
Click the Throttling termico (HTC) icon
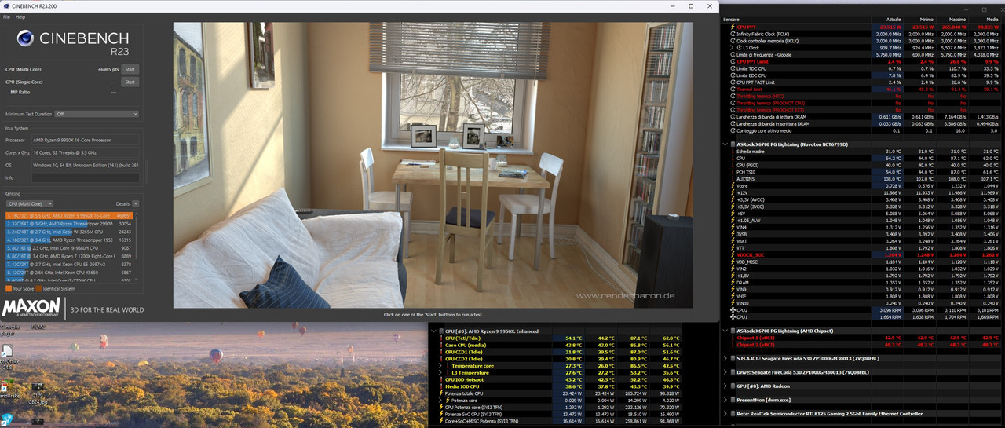[733, 96]
